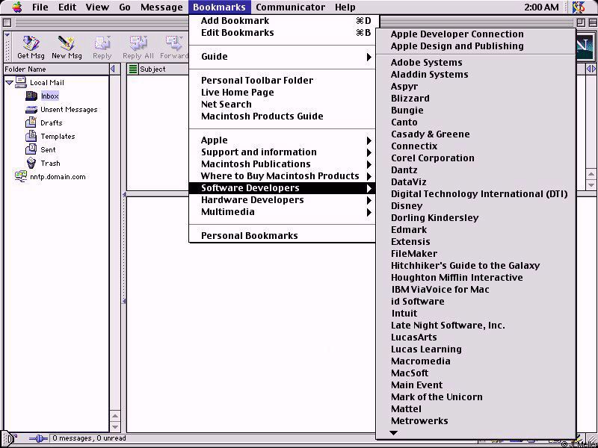The image size is (598, 448).
Task: Click the nntp.domain.com news server icon
Action: point(21,176)
